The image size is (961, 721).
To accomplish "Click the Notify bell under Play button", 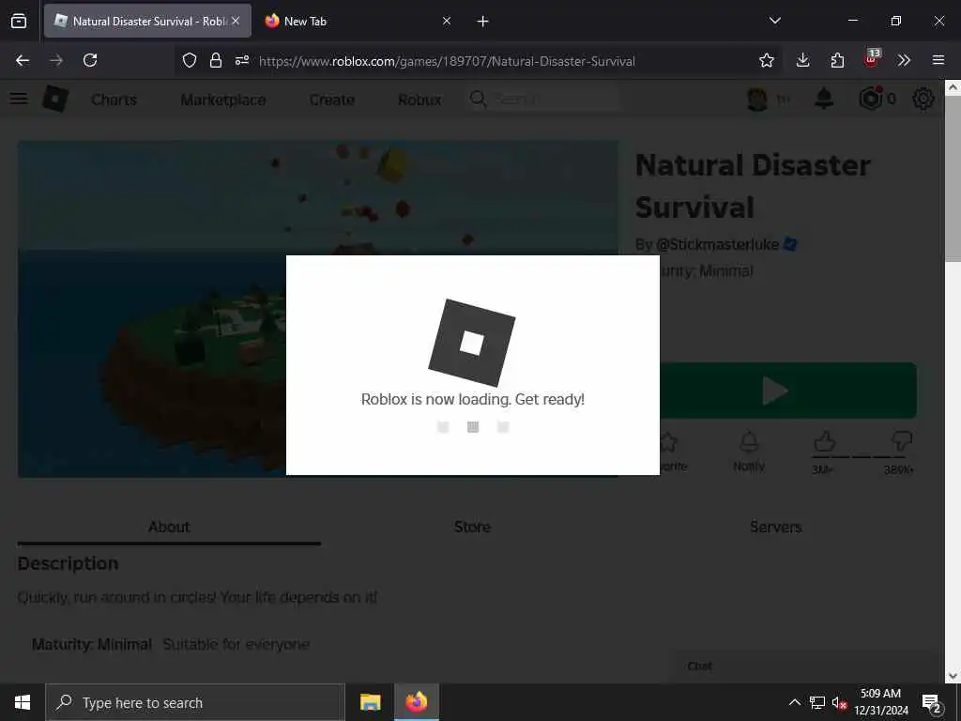I will point(749,453).
